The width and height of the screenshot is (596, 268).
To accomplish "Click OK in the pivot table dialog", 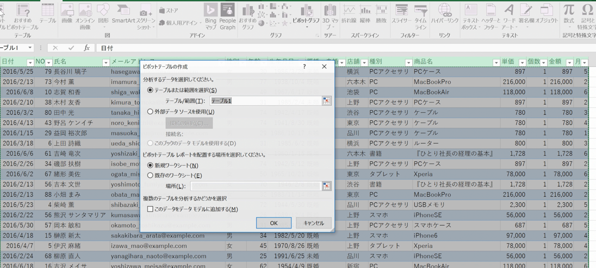I will pos(274,223).
